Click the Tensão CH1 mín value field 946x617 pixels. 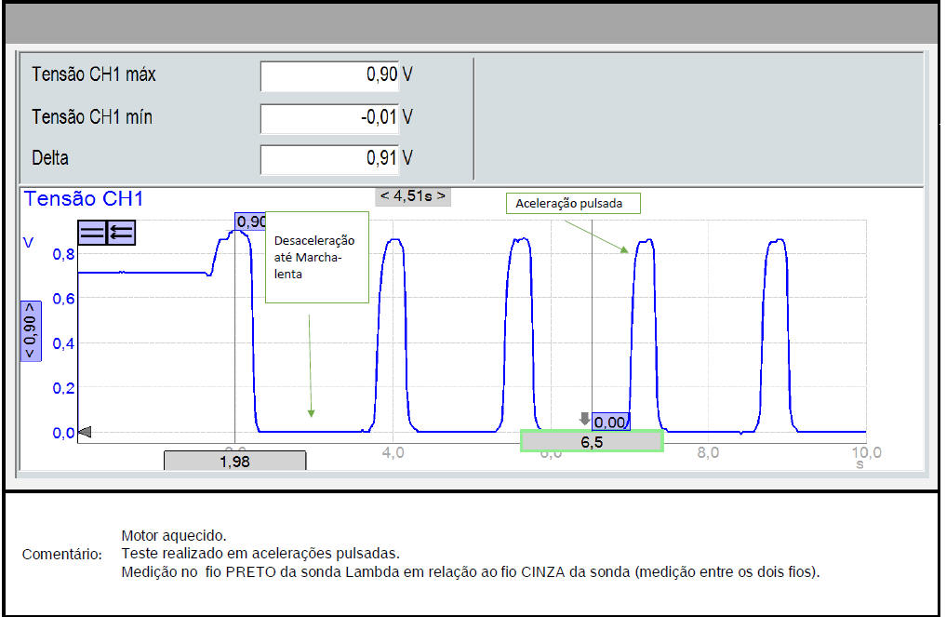click(x=329, y=117)
